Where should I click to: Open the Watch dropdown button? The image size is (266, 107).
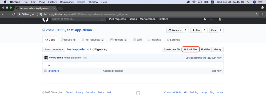pyautogui.click(x=175, y=30)
